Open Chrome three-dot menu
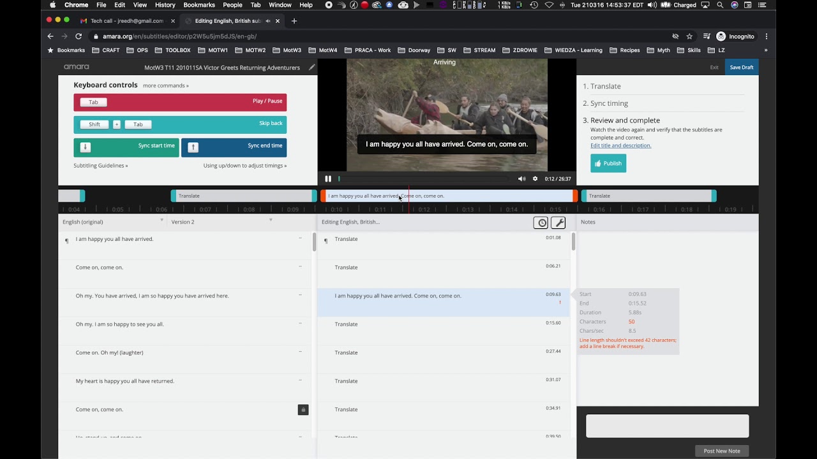The image size is (817, 459). click(766, 36)
